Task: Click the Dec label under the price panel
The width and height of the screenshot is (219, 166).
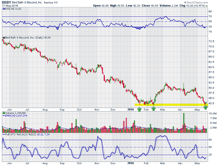Action: click(113, 110)
